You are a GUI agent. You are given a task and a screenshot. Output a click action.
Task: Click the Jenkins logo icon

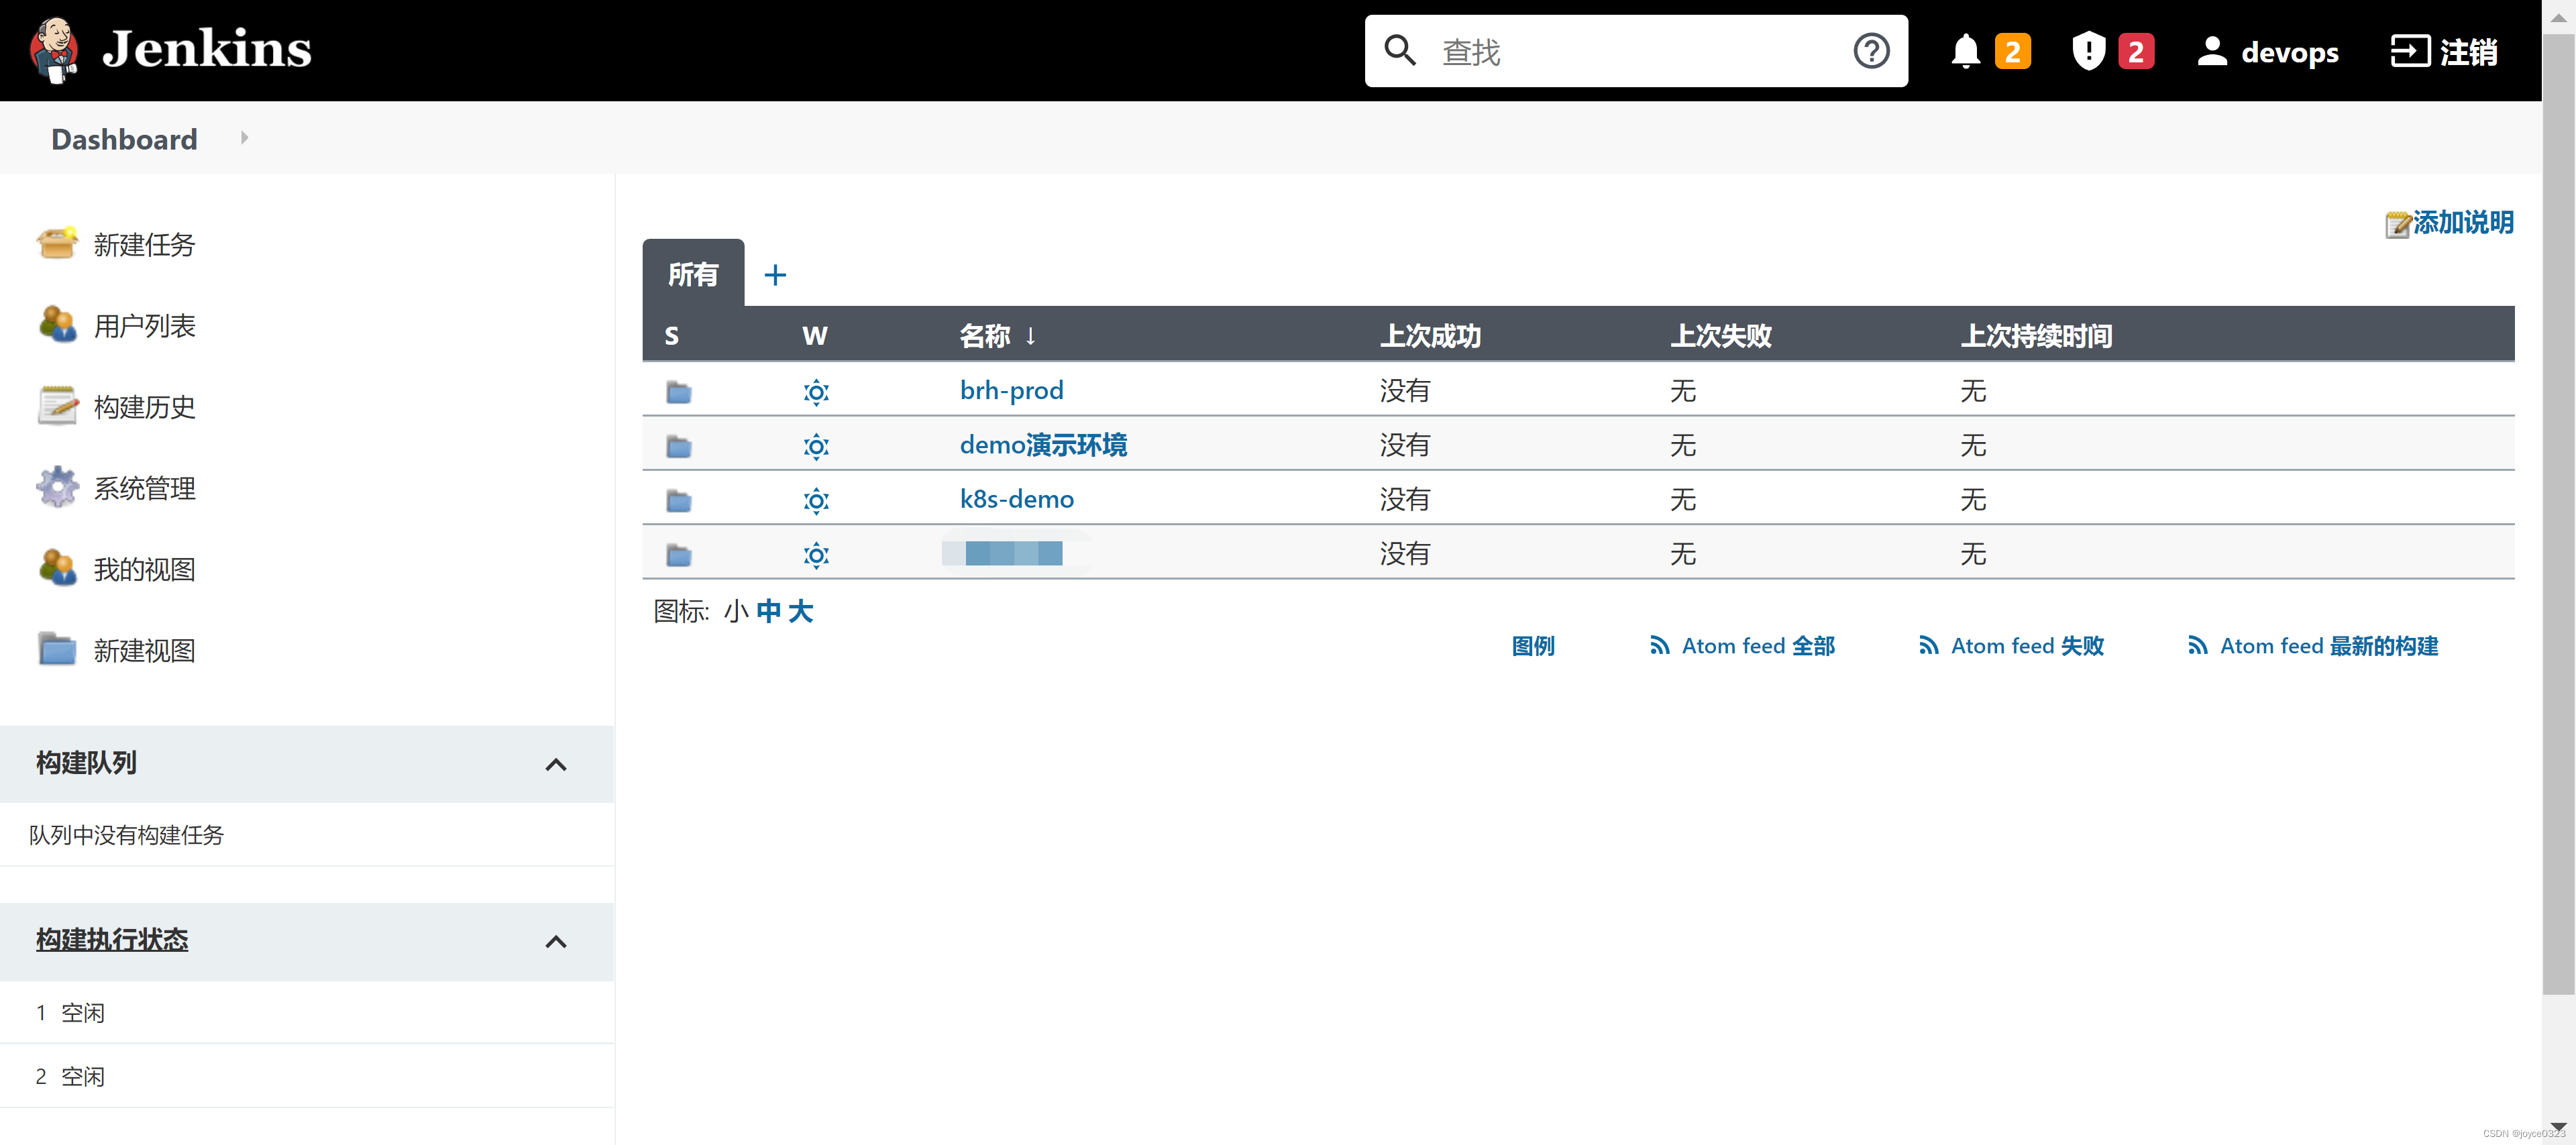click(54, 49)
